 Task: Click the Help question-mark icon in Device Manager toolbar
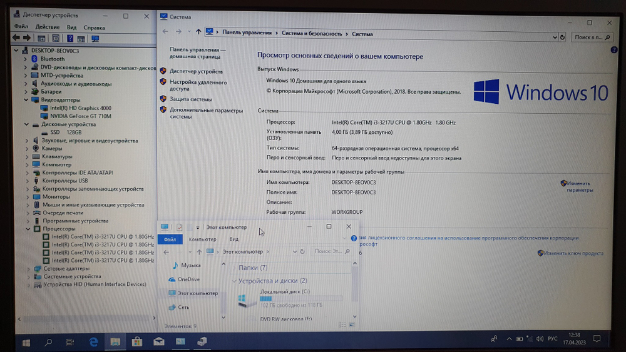pyautogui.click(x=70, y=38)
